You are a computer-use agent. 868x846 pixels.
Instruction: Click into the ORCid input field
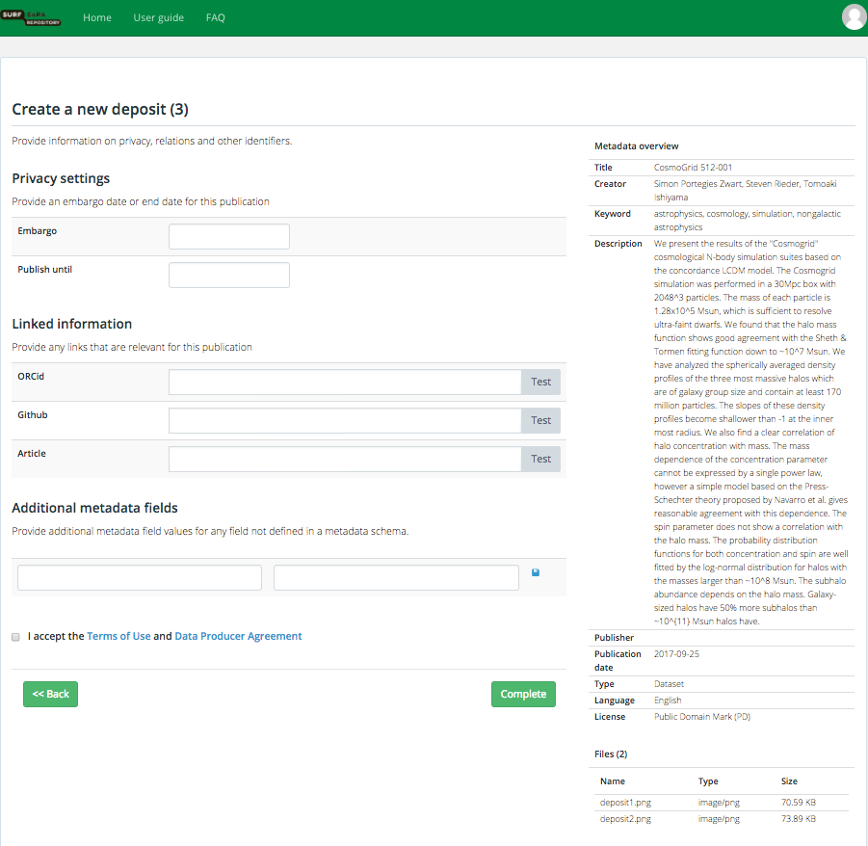tap(345, 382)
